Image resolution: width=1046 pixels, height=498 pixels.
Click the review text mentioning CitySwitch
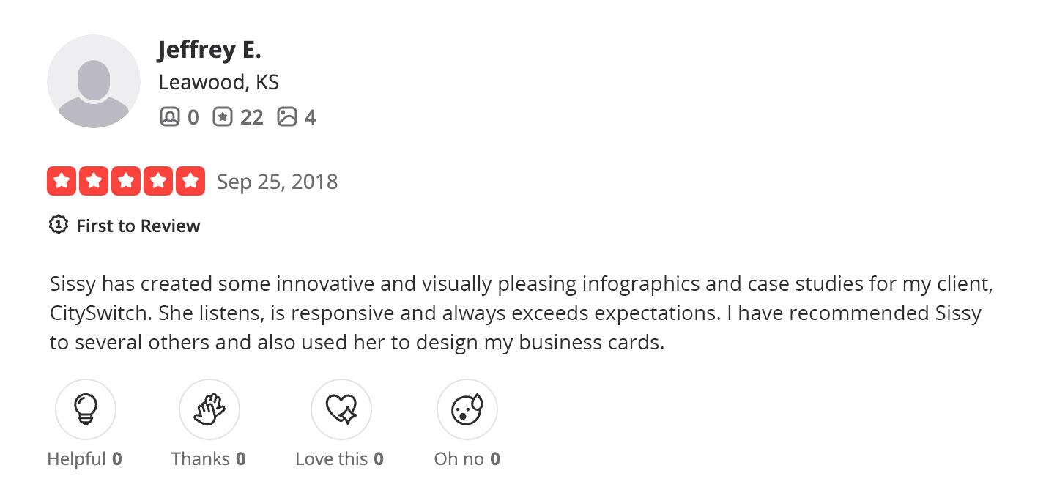point(513,313)
